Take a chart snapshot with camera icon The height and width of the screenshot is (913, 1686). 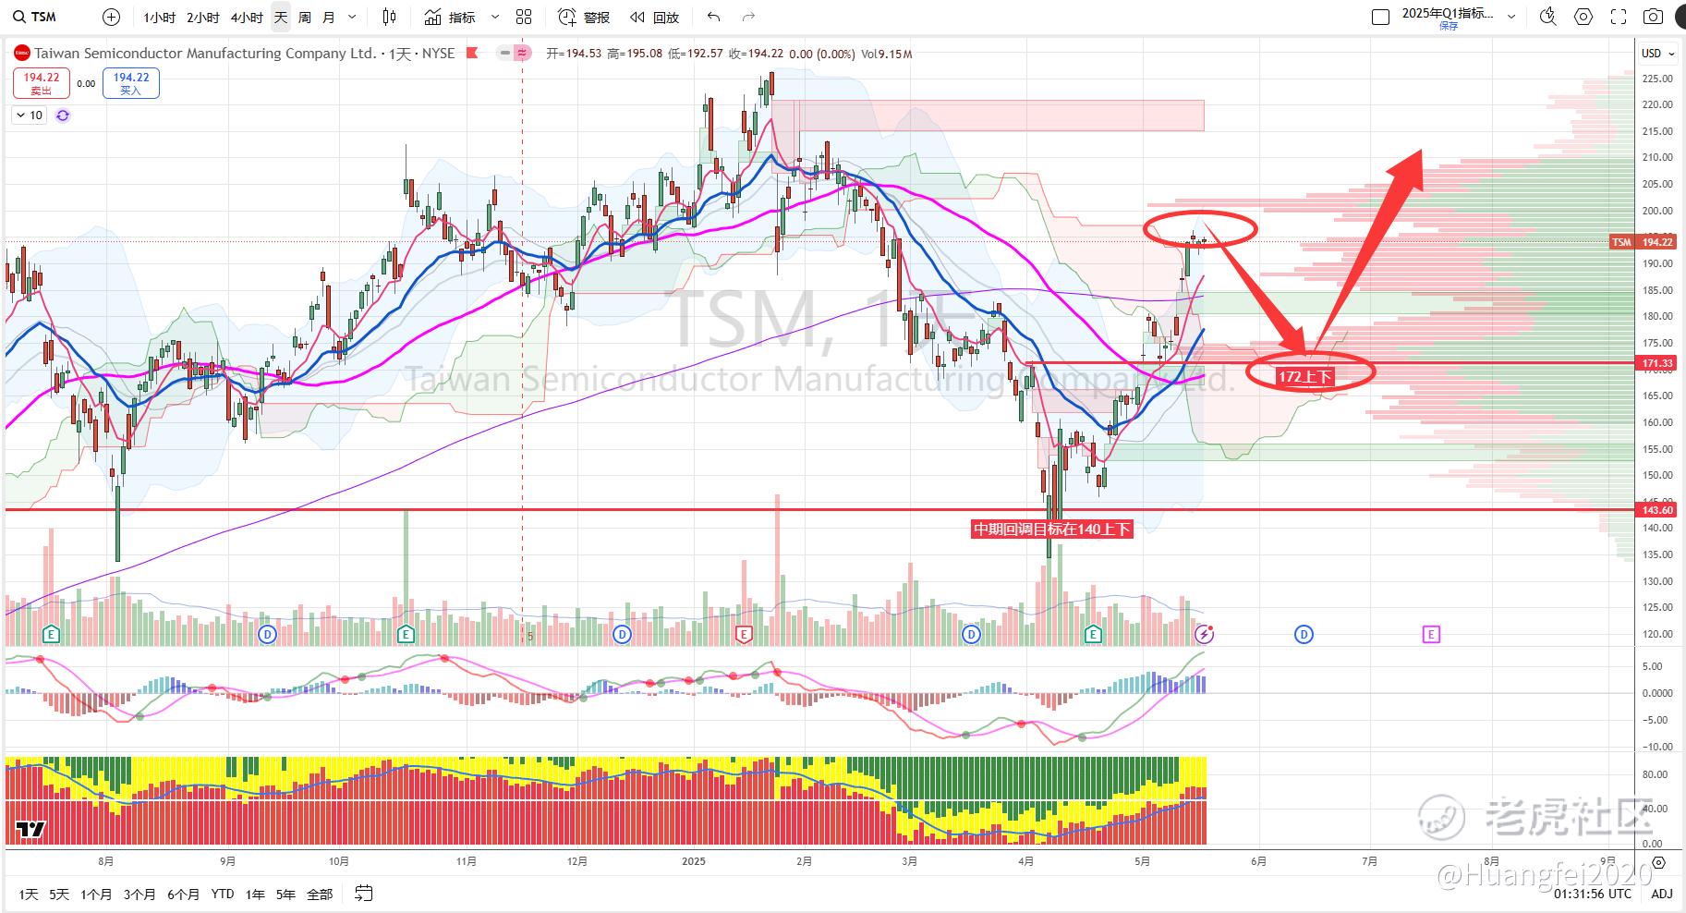pos(1654,17)
